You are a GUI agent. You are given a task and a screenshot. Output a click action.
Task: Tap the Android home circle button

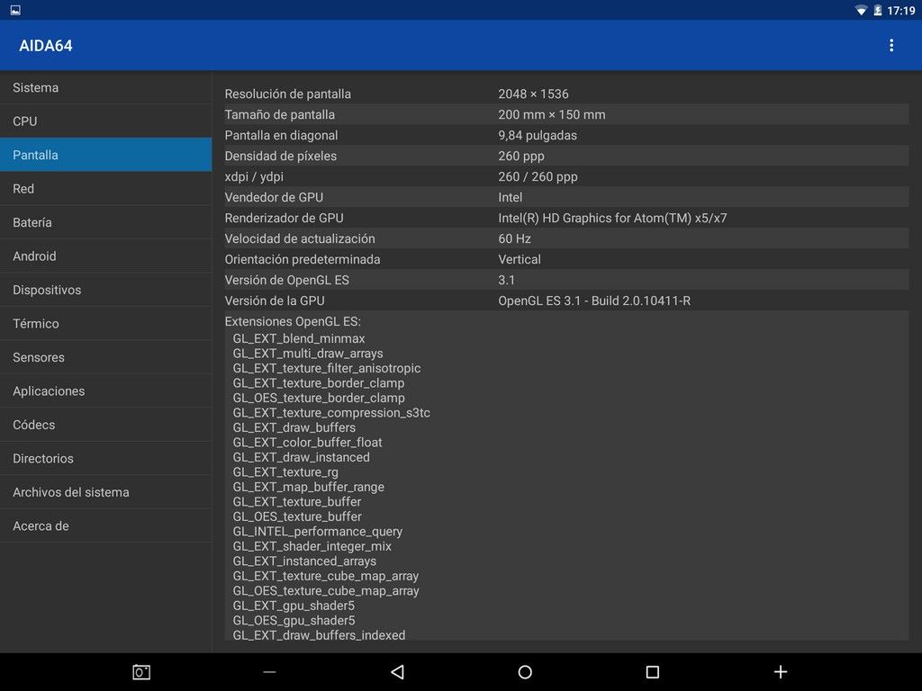[x=525, y=671]
